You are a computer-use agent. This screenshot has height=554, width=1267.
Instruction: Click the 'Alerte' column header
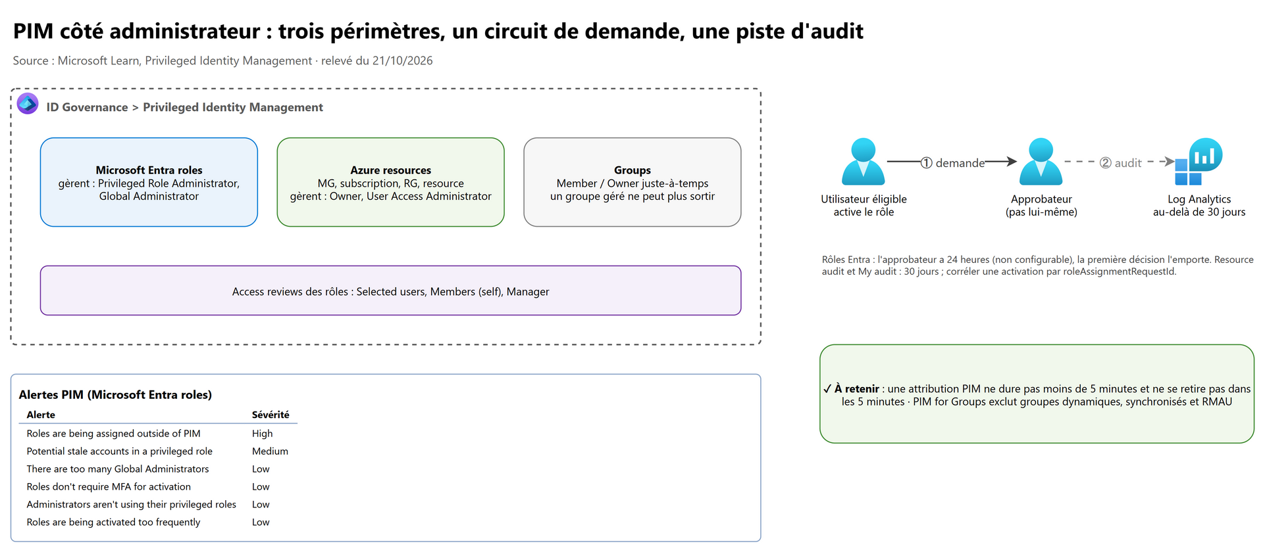pyautogui.click(x=41, y=415)
